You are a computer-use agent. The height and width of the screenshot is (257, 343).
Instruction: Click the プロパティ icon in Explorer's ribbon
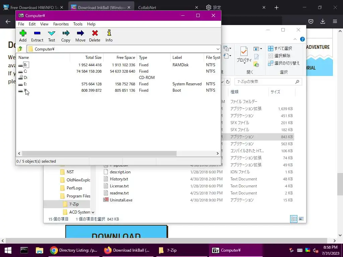pos(244,55)
